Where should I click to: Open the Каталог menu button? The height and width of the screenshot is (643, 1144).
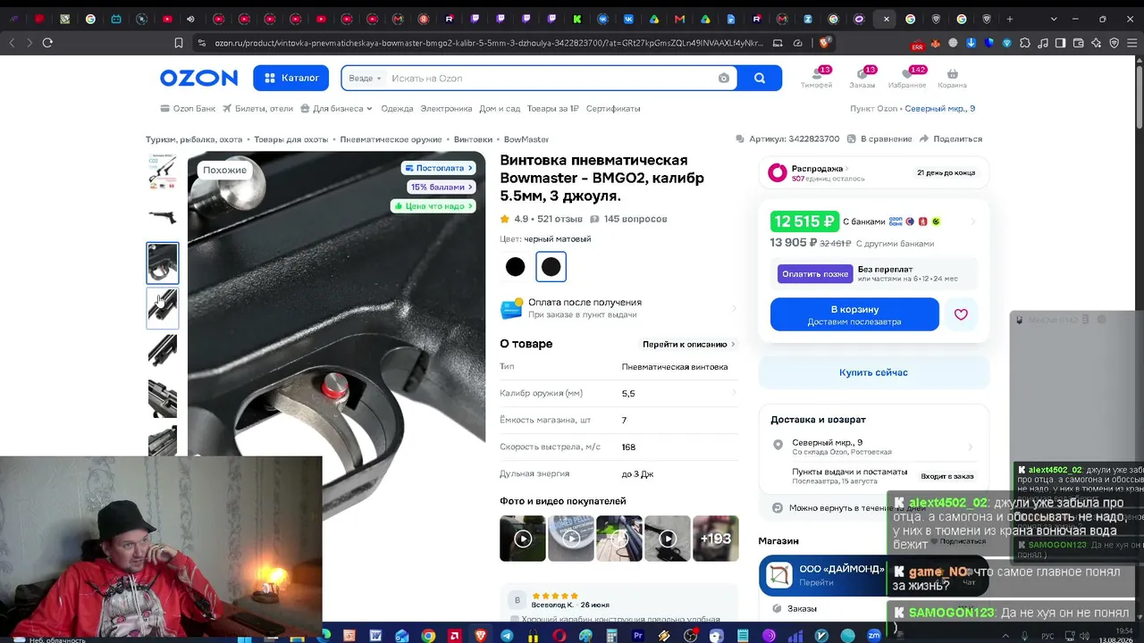click(290, 78)
